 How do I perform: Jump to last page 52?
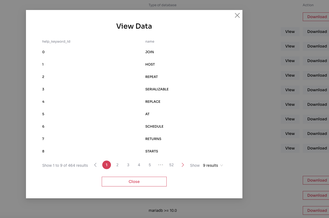click(171, 165)
